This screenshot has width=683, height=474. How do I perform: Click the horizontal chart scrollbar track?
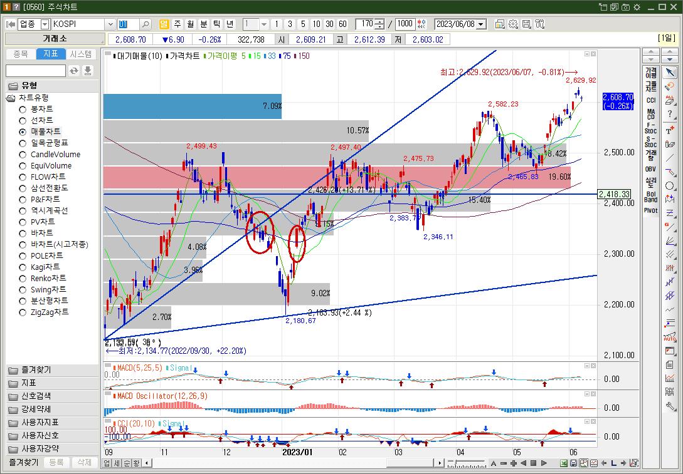[x=294, y=463]
